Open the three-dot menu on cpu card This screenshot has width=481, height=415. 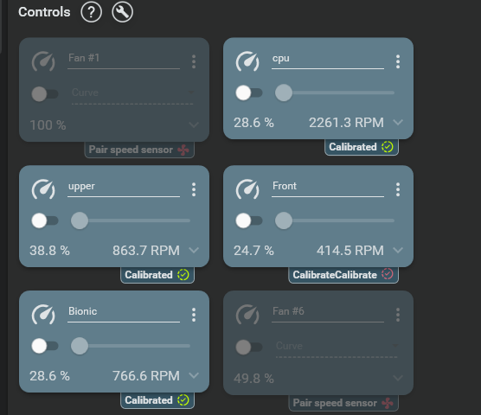[398, 61]
